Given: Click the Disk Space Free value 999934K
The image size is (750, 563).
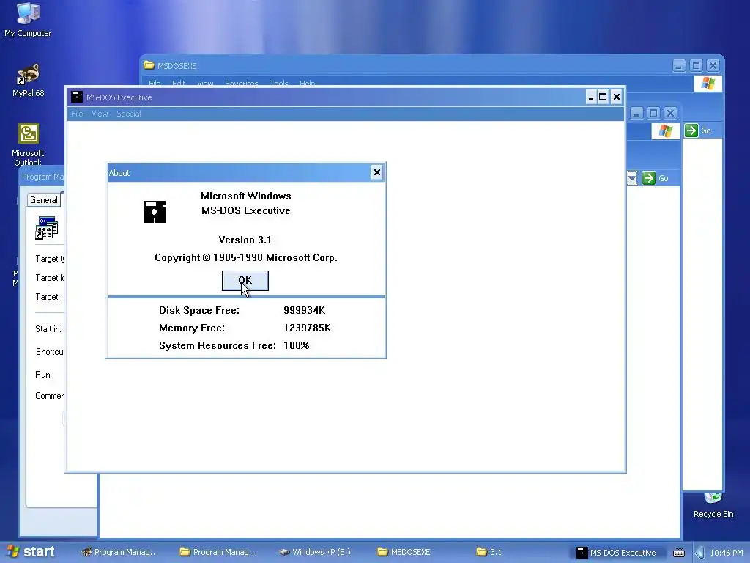Looking at the screenshot, I should point(304,310).
